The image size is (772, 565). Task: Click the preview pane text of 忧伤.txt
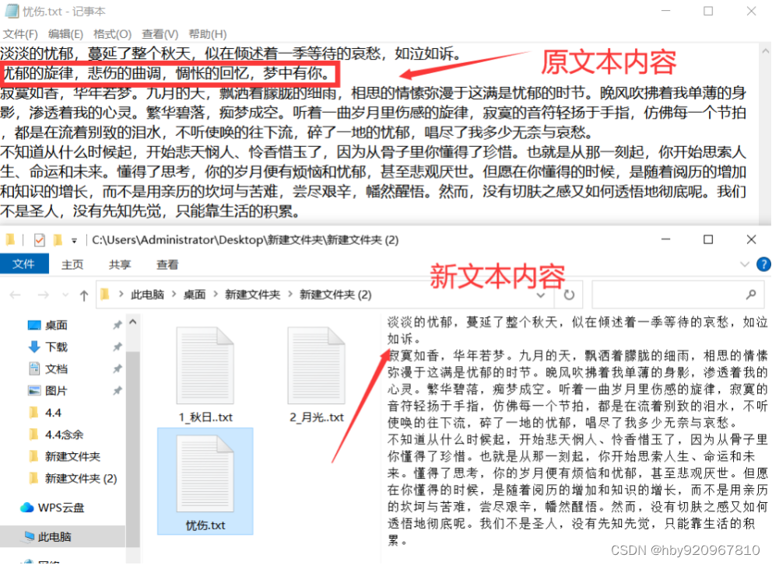(577, 431)
